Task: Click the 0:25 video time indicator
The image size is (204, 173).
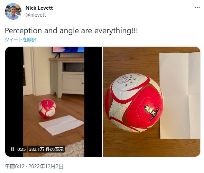Action: point(21,149)
